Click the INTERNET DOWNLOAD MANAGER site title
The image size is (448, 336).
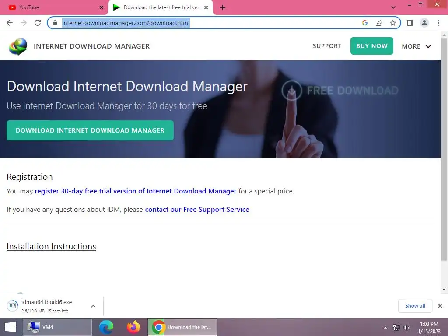pyautogui.click(x=91, y=46)
